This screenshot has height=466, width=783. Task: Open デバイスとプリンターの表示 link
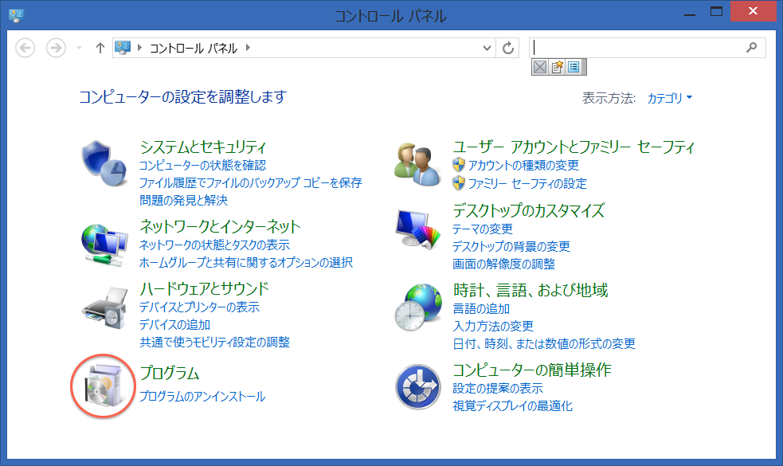[199, 307]
